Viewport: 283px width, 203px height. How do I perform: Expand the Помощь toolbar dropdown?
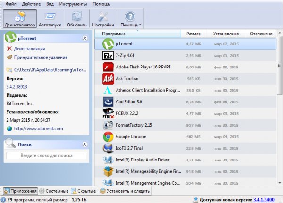click(x=131, y=18)
